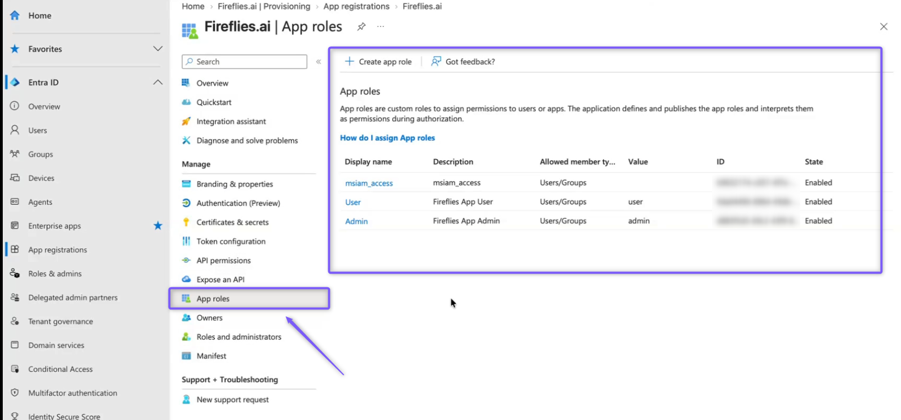Click the Quickstart cloud icon

186,102
